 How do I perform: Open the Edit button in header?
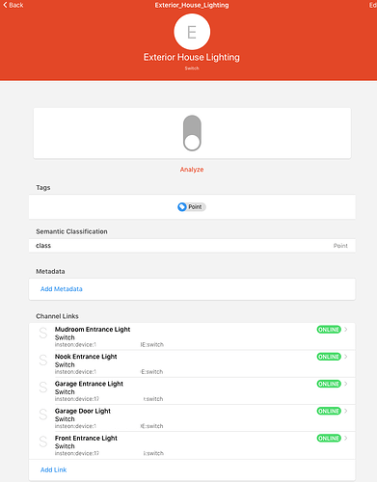point(372,5)
